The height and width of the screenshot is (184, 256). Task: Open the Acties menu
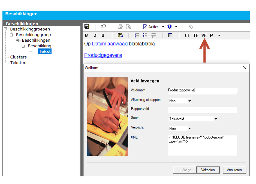(x=153, y=27)
